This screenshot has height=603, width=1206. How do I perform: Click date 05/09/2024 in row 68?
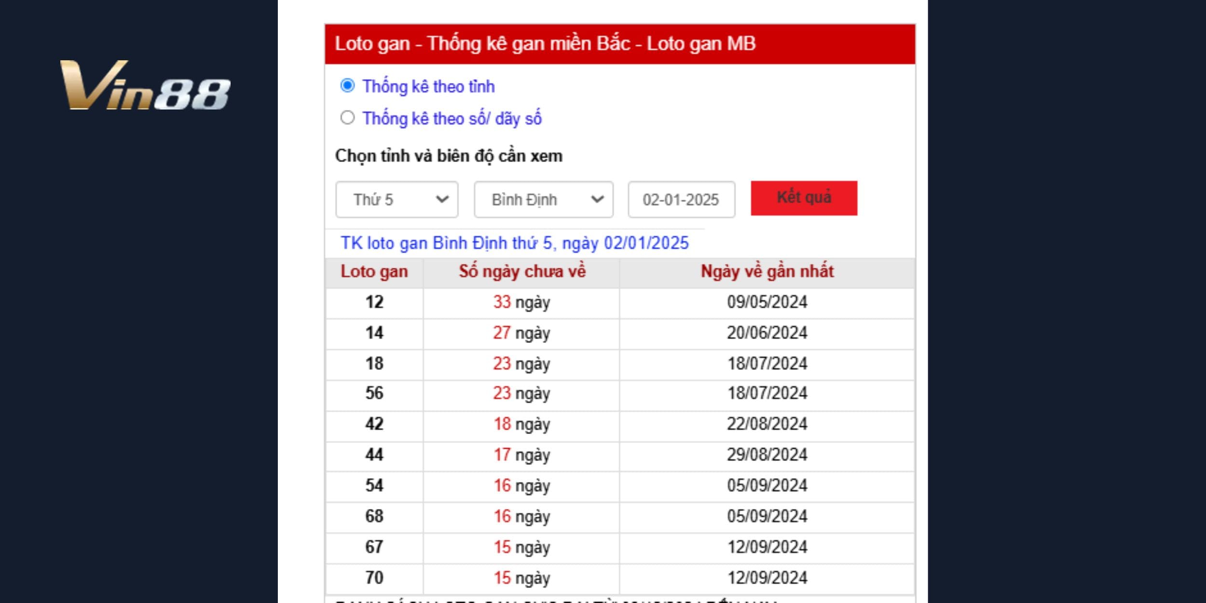tap(767, 516)
